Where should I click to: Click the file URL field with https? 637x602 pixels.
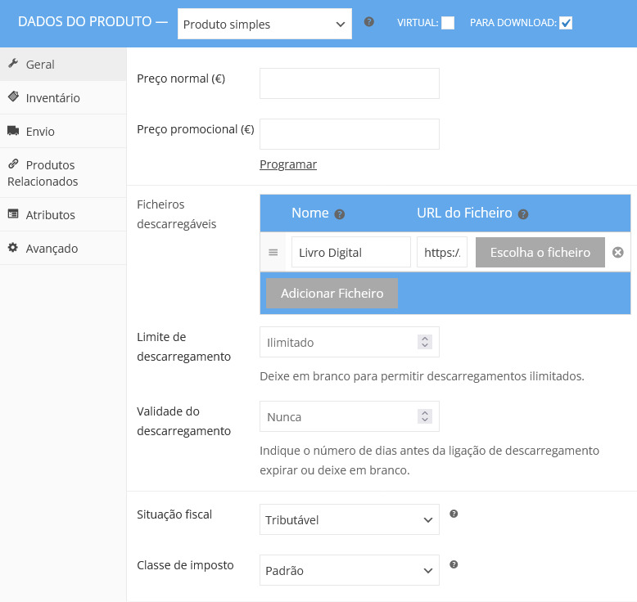(x=442, y=253)
